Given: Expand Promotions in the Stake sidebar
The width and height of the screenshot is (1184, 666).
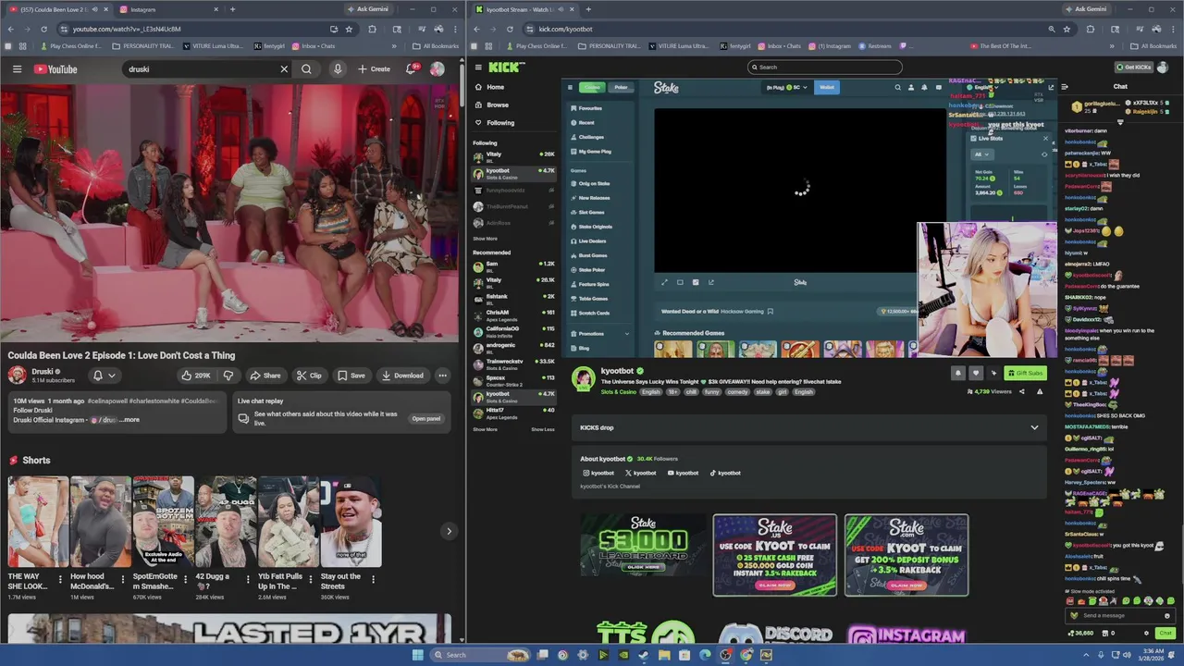Looking at the screenshot, I should pyautogui.click(x=599, y=334).
